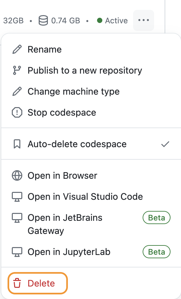The image size is (181, 299).
Task: Choose Stop codespace
Action: [x=91, y=112]
